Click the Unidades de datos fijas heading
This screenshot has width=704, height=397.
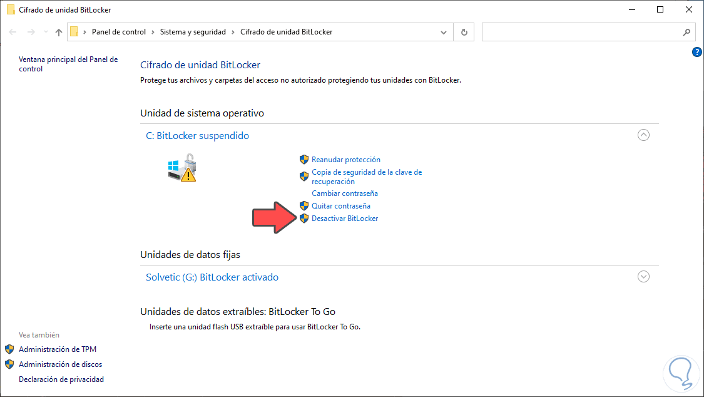point(190,255)
